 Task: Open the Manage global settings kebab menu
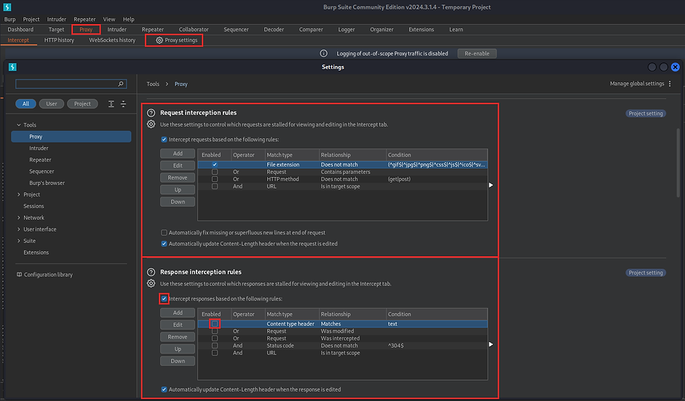[x=670, y=84]
